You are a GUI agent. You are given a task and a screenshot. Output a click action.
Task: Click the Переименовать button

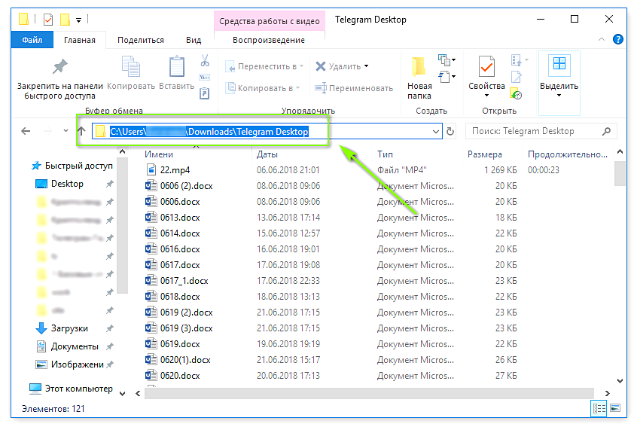click(x=354, y=88)
